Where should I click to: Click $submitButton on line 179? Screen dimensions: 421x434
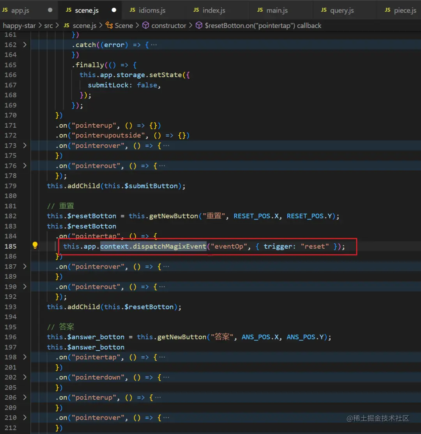pyautogui.click(x=151, y=186)
